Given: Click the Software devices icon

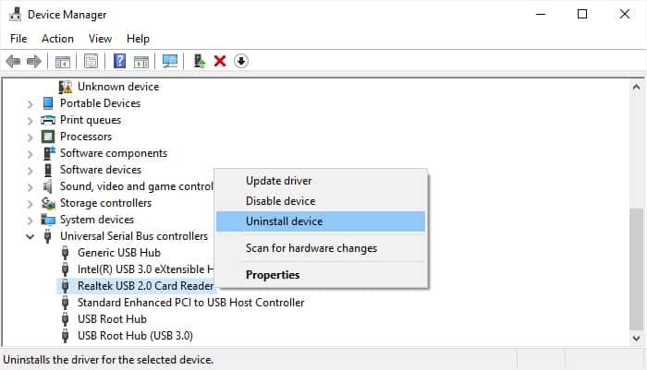Looking at the screenshot, I should pos(48,170).
